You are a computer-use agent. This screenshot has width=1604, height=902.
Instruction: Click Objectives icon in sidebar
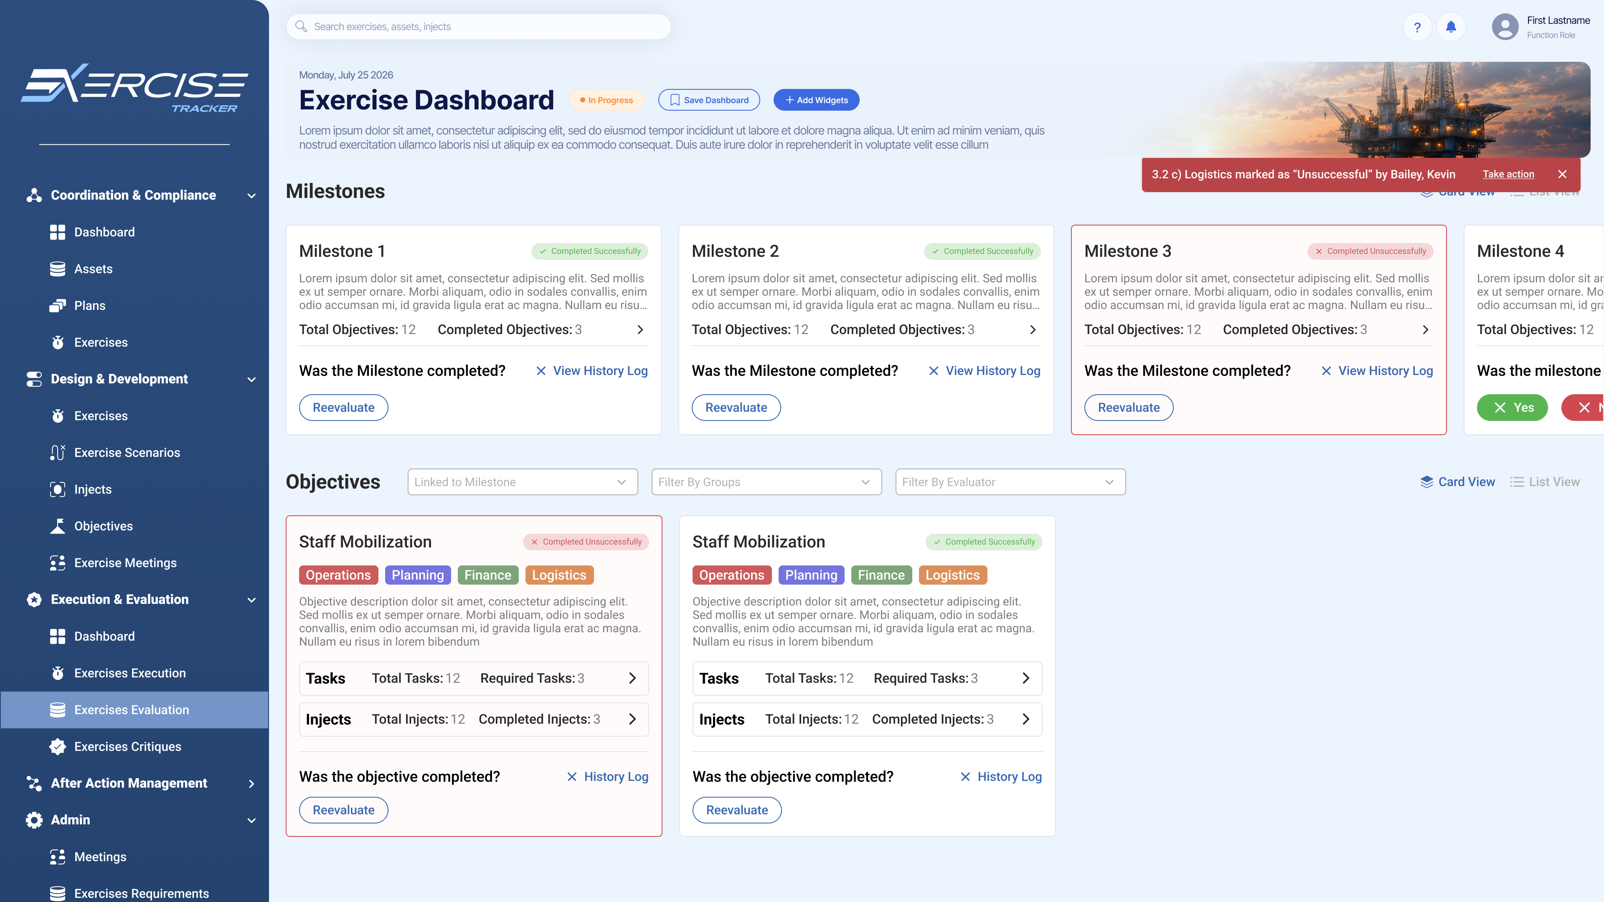[57, 526]
